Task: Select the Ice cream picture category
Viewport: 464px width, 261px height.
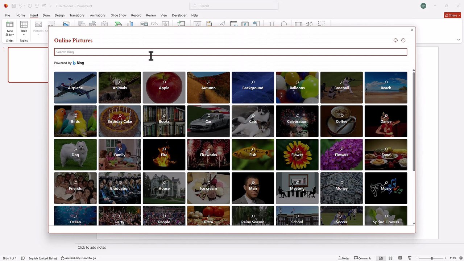Action: click(208, 188)
